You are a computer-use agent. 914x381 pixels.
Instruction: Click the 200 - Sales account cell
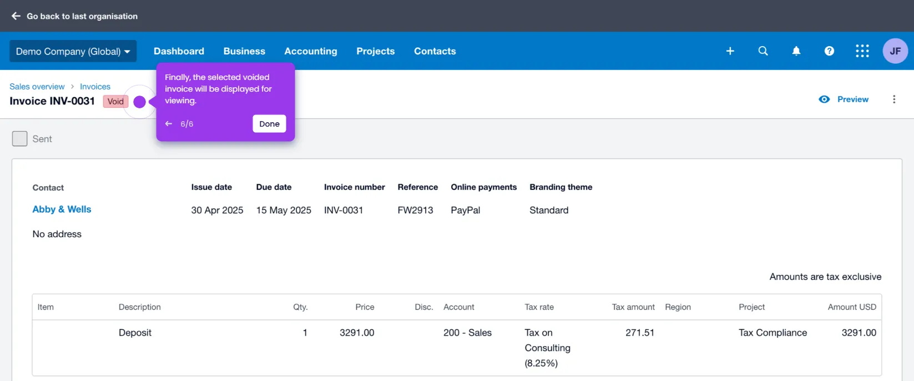pos(467,333)
